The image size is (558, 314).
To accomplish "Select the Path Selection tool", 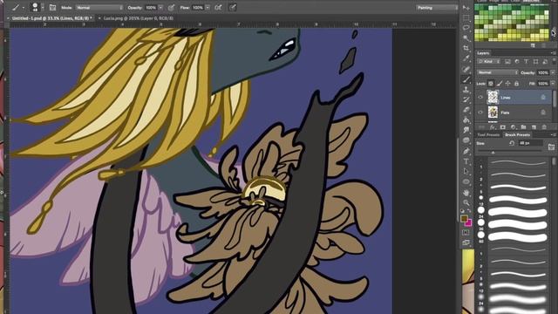I will tap(466, 171).
